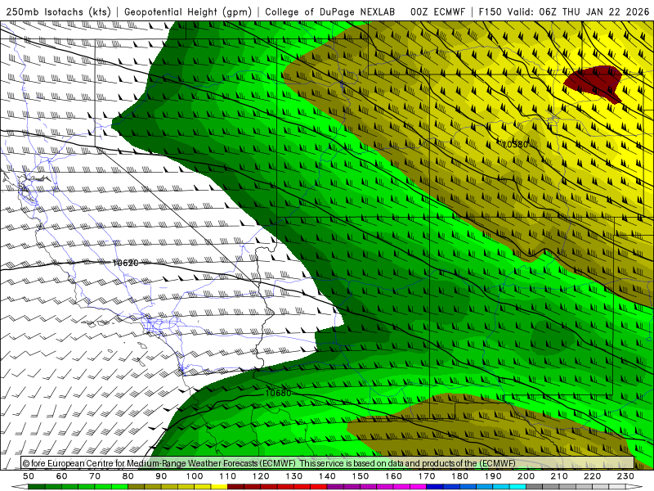Select the dark blue color bar swatch right of 170
This screenshot has height=491, width=654.
[x=435, y=487]
